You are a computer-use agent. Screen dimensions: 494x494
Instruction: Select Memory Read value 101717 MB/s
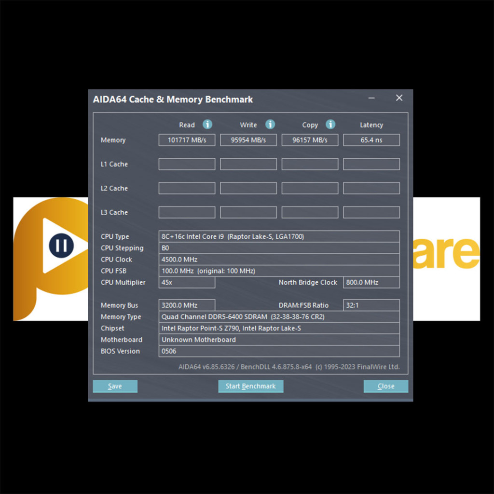(x=187, y=140)
